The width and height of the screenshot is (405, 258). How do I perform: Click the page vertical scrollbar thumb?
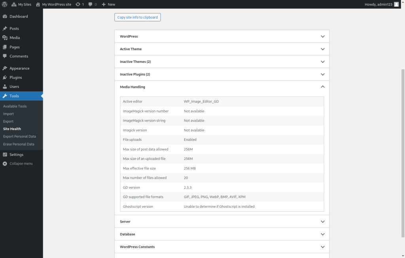[403, 153]
